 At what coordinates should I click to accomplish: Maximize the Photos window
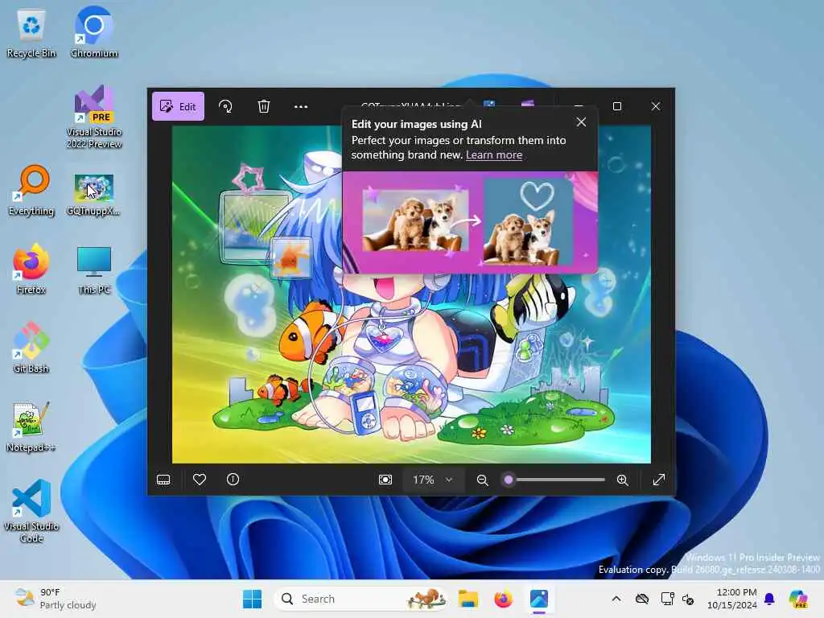click(x=617, y=106)
